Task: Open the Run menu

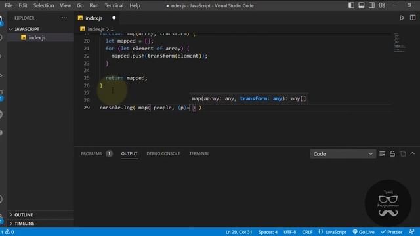Action: point(94,5)
